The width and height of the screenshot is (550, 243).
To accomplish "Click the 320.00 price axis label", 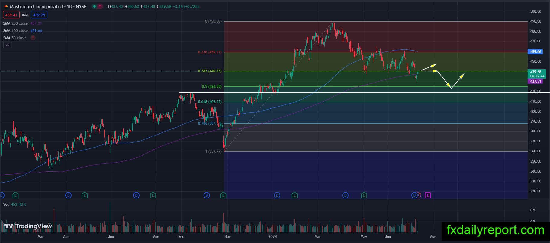I will (536, 191).
